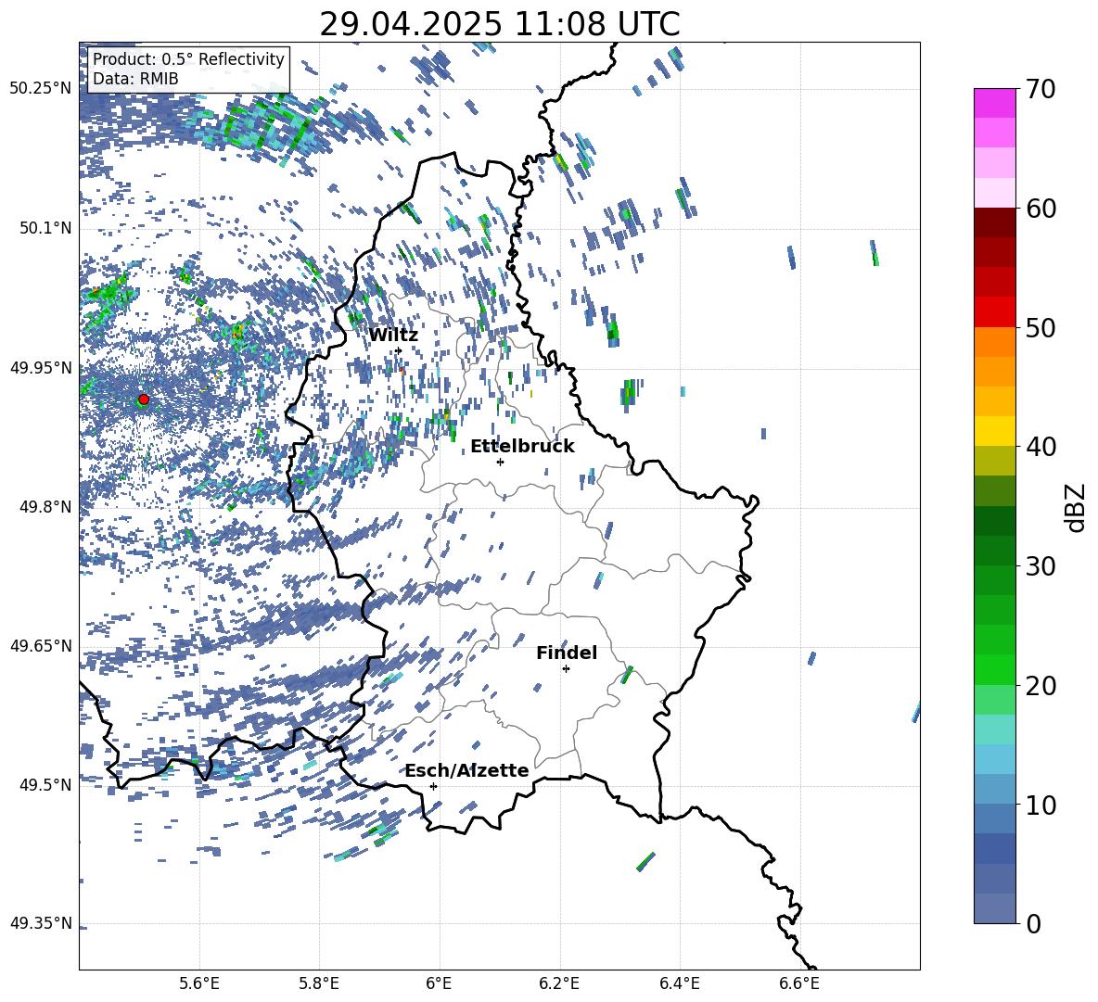The width and height of the screenshot is (1098, 1002).
Task: Click the 0 colorbar tick label
Action: point(1033,923)
